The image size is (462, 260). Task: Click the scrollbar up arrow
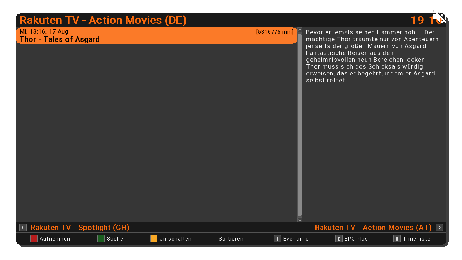(x=300, y=30)
